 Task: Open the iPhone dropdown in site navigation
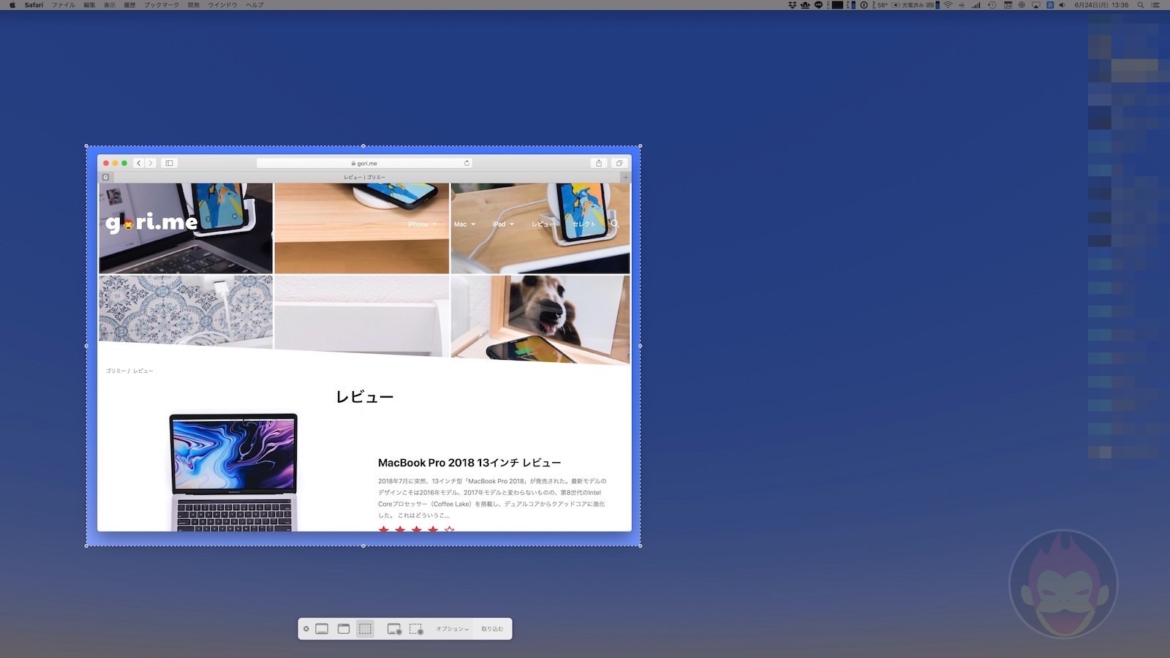pos(420,224)
